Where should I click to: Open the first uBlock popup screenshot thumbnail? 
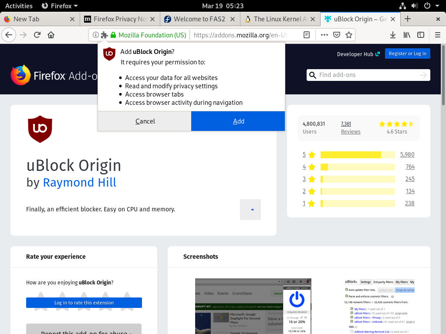point(253,306)
